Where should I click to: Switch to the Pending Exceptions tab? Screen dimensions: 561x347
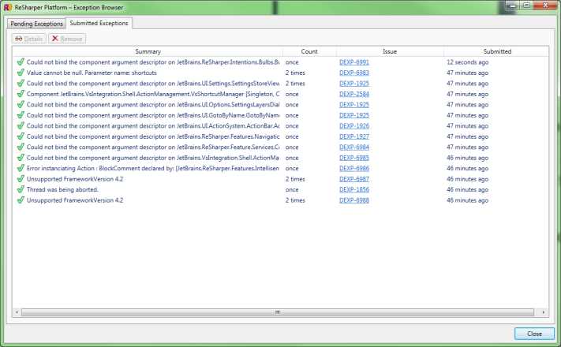click(x=36, y=24)
